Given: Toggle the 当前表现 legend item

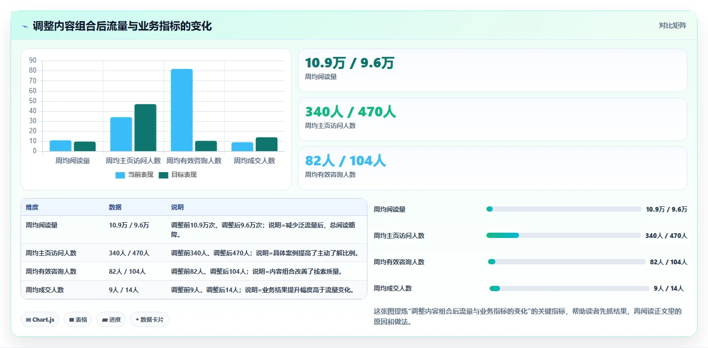Looking at the screenshot, I should (x=134, y=175).
